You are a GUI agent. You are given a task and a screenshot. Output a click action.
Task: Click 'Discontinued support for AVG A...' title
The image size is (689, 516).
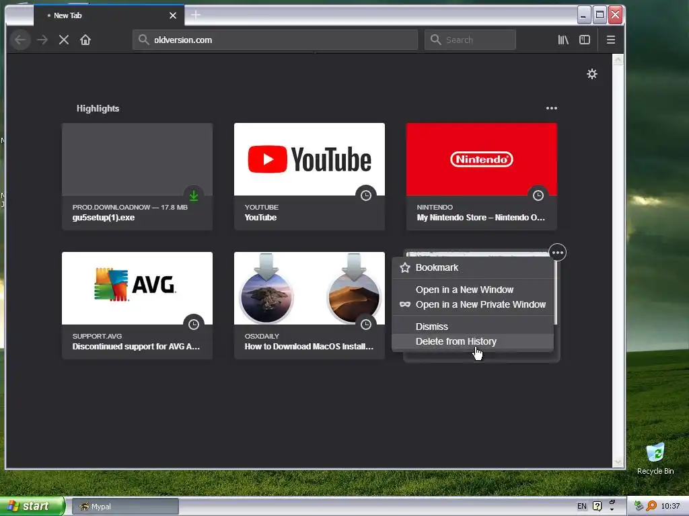pyautogui.click(x=136, y=347)
